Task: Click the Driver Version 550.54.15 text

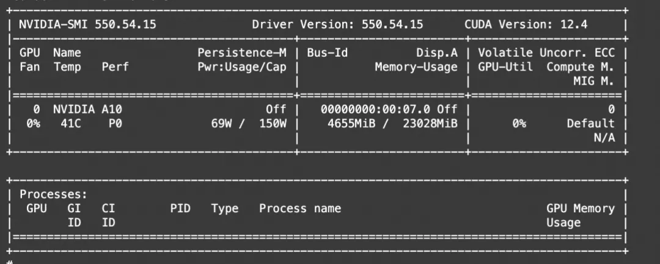Action: click(337, 25)
